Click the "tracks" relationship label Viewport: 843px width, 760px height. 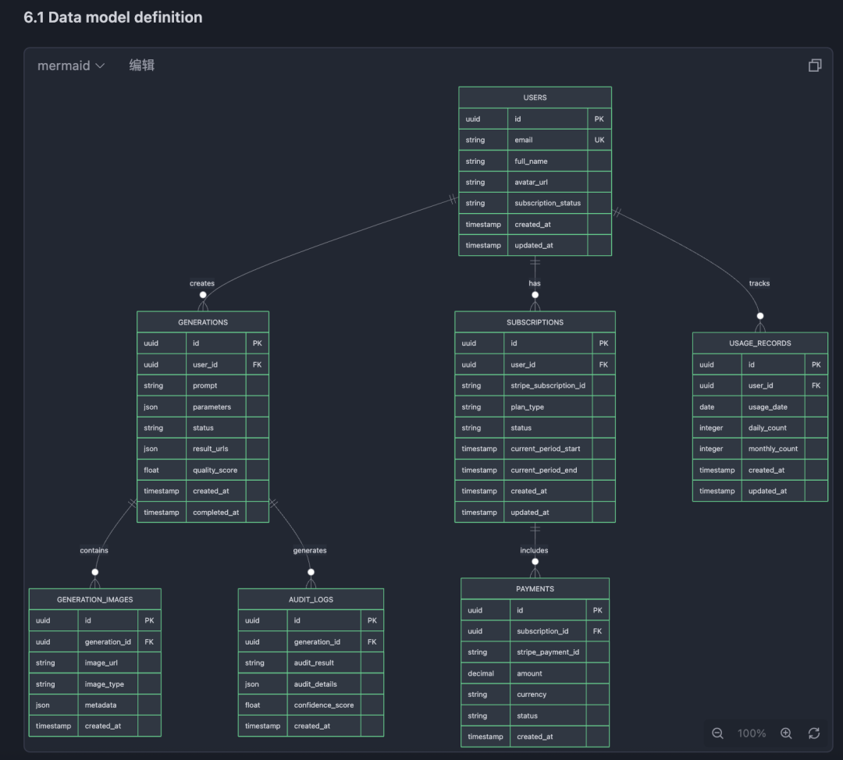[759, 283]
